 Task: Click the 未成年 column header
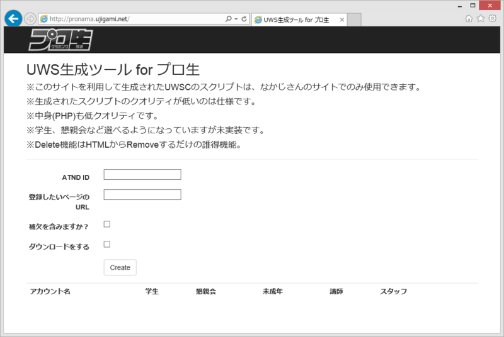(273, 292)
